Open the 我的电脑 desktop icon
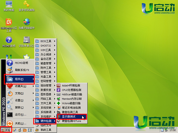This screenshot has height=133, width=178. pyautogui.click(x=9, y=6)
